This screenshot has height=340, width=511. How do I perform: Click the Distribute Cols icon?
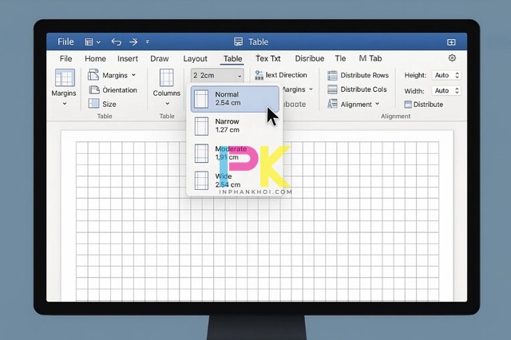[x=332, y=89]
